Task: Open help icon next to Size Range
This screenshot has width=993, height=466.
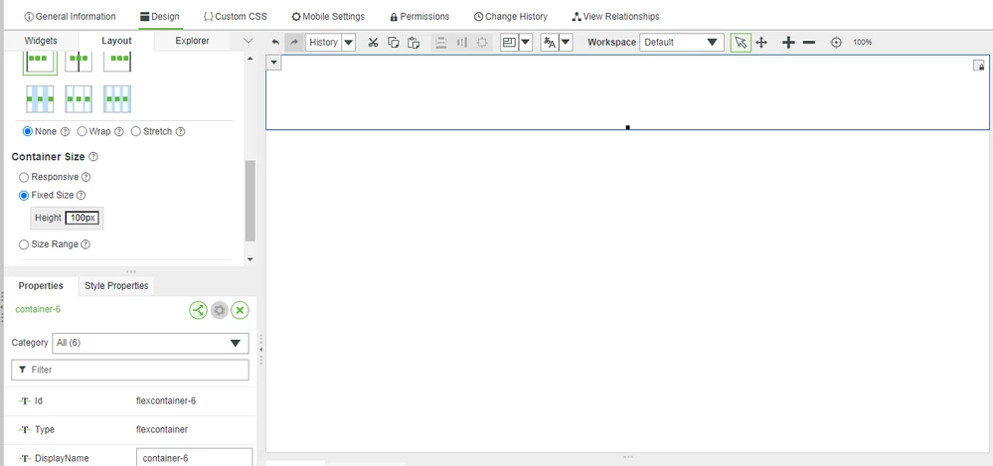Action: [85, 244]
